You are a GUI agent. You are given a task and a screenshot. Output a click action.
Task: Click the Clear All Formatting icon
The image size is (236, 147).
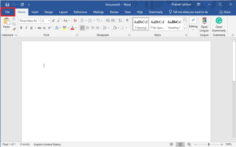(75, 21)
